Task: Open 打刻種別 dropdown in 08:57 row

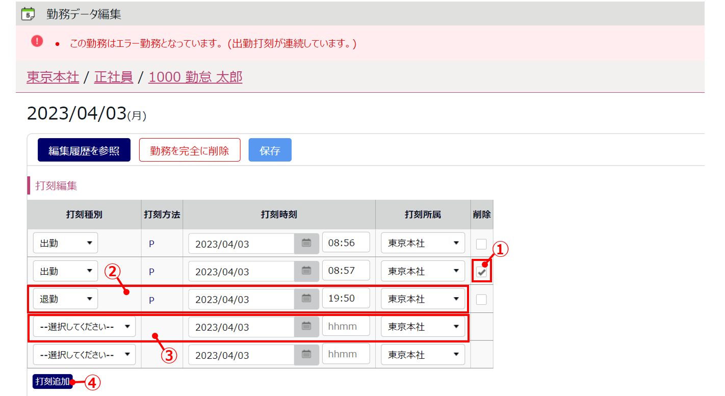Action: (x=65, y=271)
